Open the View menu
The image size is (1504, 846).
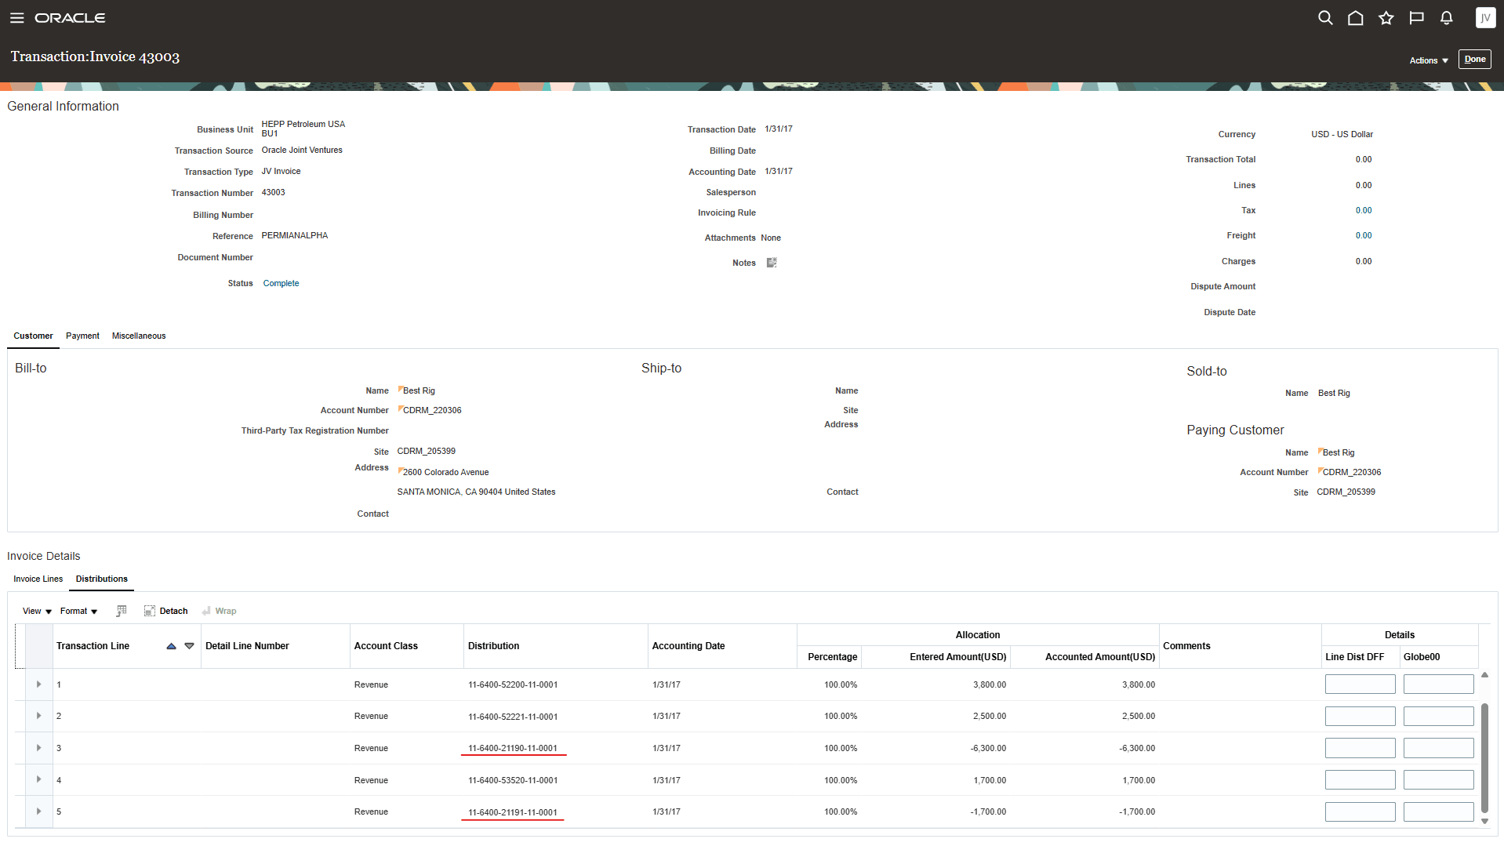pyautogui.click(x=35, y=610)
